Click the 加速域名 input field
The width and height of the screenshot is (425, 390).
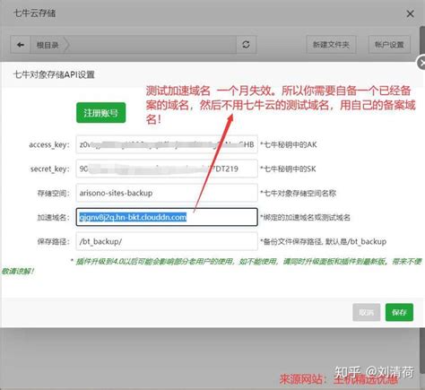pyautogui.click(x=167, y=217)
